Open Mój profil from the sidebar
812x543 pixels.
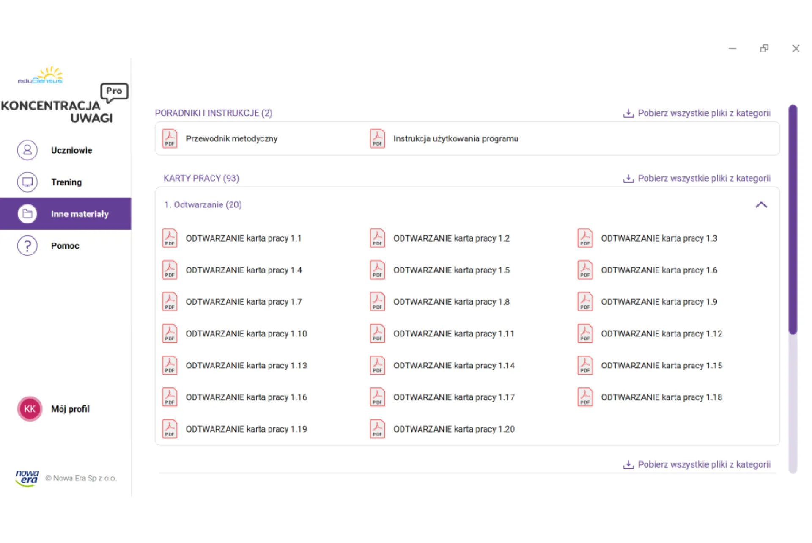click(70, 409)
